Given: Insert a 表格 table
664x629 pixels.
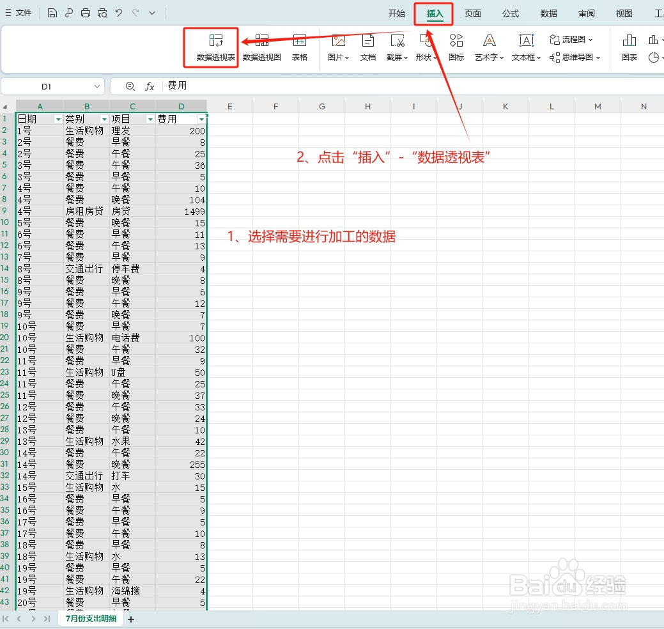Looking at the screenshot, I should (300, 47).
